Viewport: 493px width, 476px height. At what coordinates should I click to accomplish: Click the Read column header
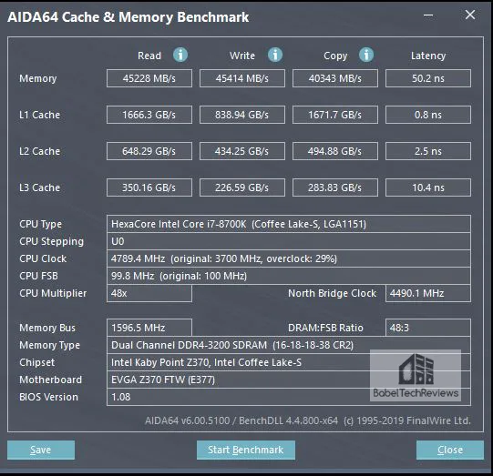[x=149, y=56]
